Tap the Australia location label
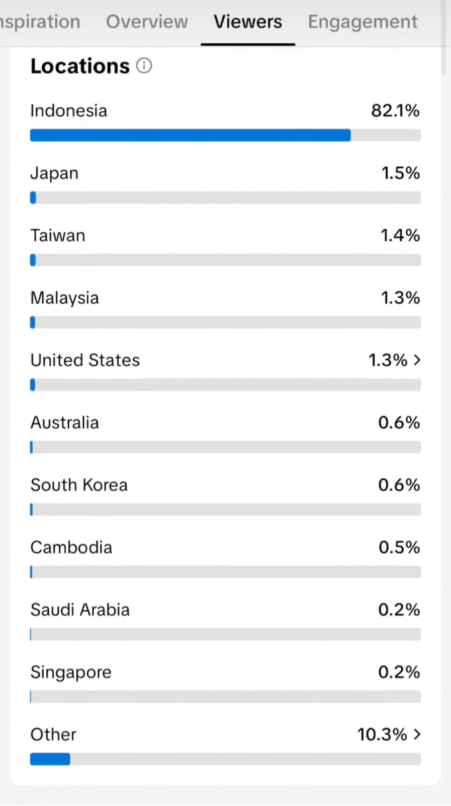 64,423
